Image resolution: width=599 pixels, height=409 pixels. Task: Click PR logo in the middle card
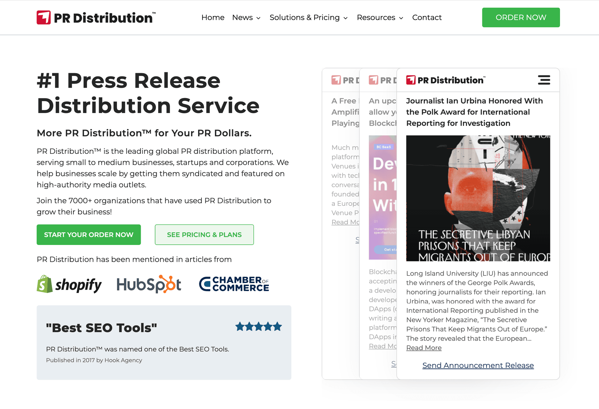[382, 80]
